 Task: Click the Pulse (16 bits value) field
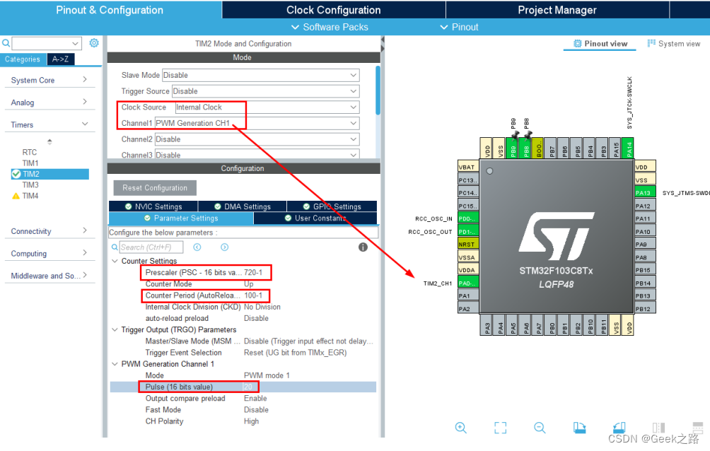click(x=243, y=387)
